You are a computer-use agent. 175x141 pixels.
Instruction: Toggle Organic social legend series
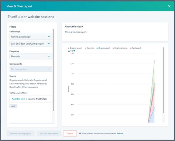tap(103, 48)
